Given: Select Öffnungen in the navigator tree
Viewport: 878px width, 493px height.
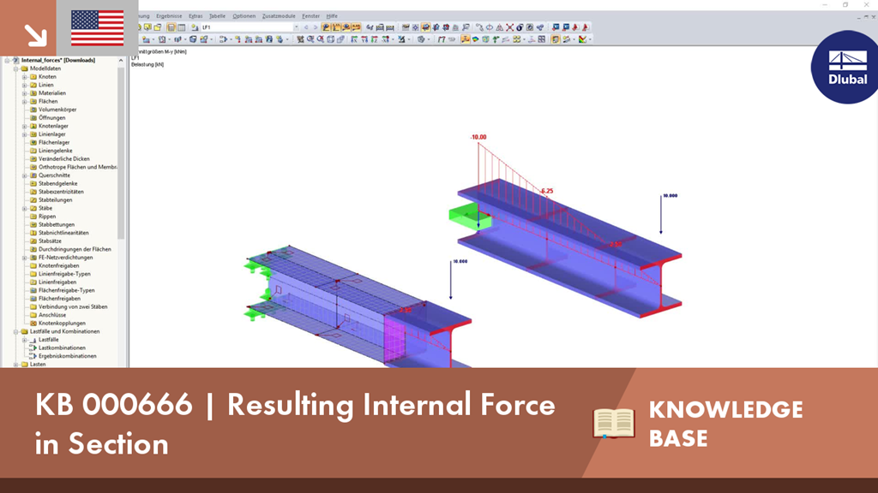Looking at the screenshot, I should coord(52,118).
